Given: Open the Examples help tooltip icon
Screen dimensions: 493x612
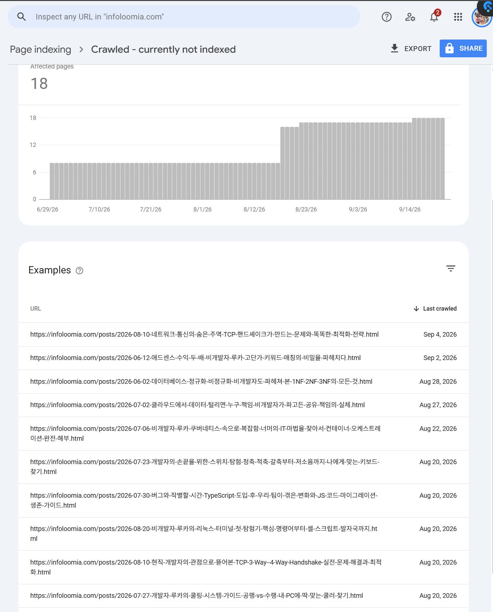Looking at the screenshot, I should pyautogui.click(x=79, y=271).
